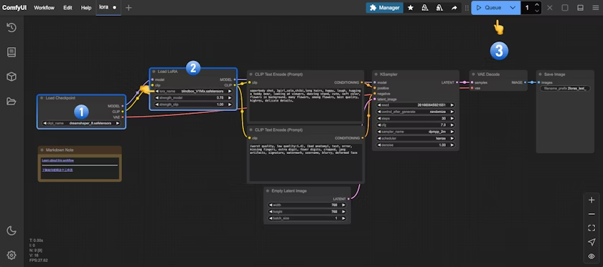Open Settings via the gear icon
This screenshot has width=603, height=267.
11,255
